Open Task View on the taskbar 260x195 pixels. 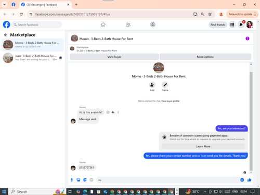[70, 191]
